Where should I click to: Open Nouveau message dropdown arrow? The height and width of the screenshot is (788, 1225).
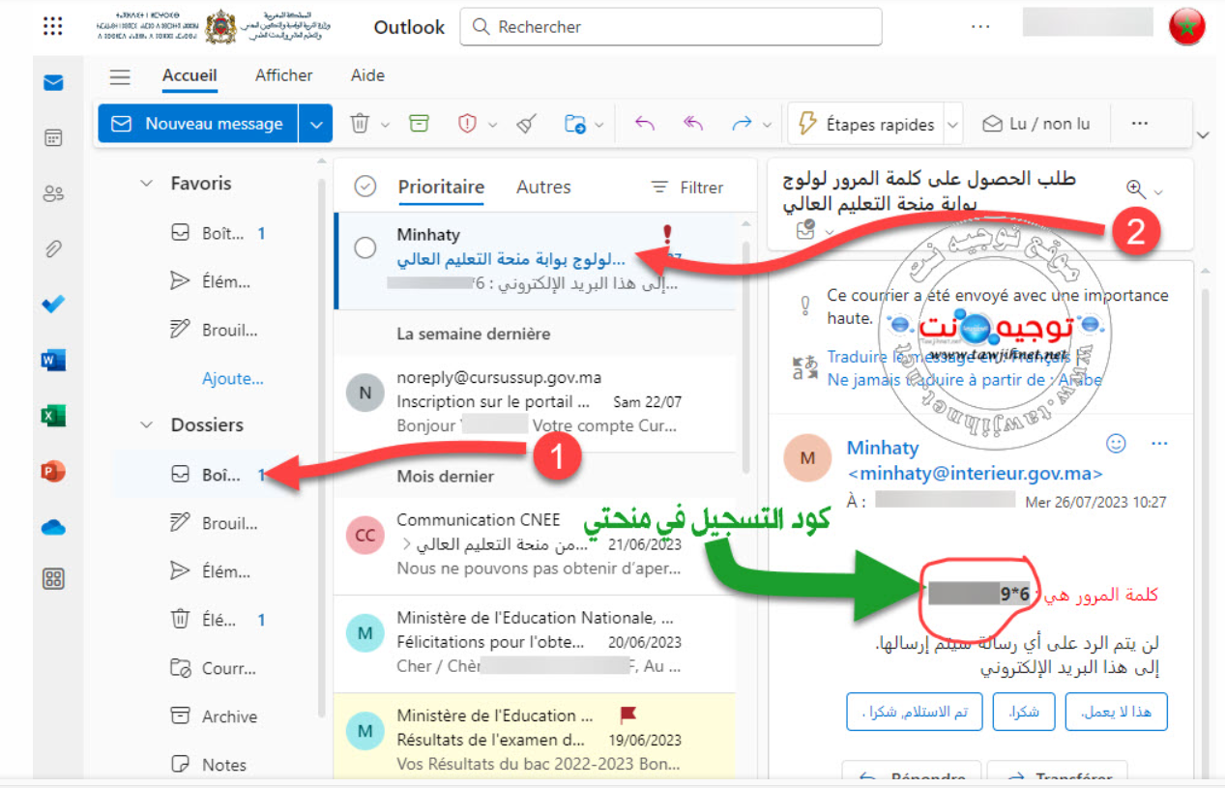click(x=315, y=124)
